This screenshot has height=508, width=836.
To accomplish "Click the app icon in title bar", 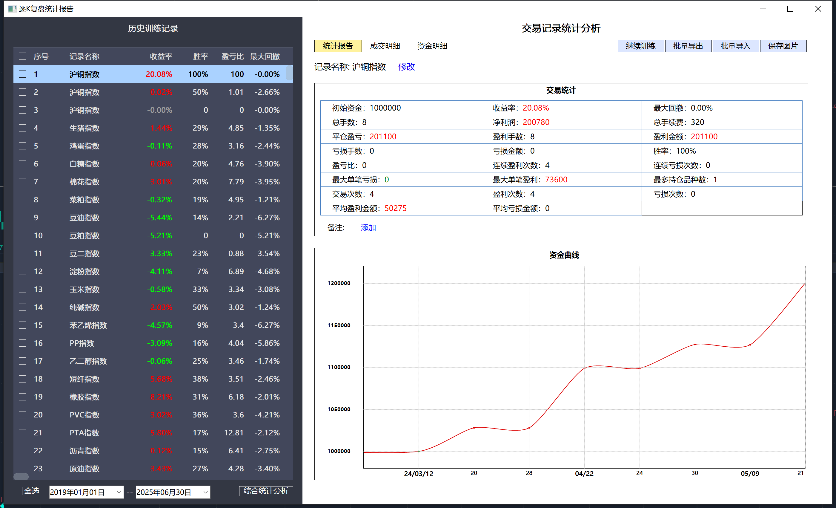I will pyautogui.click(x=12, y=9).
